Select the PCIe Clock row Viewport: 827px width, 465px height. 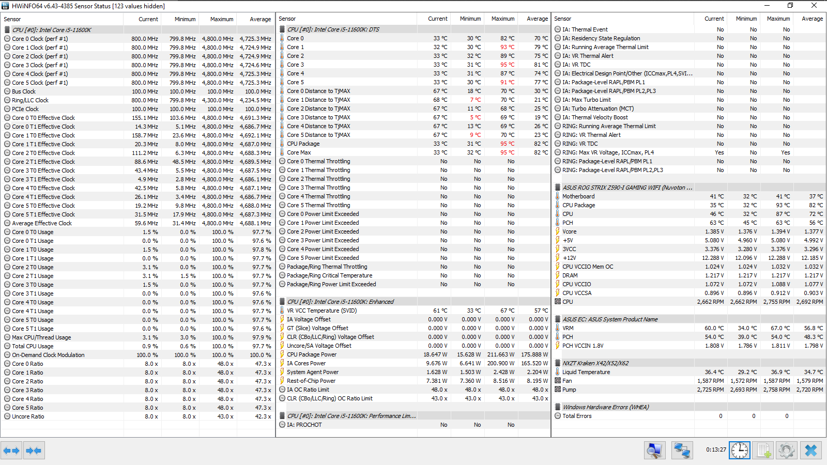(x=137, y=109)
